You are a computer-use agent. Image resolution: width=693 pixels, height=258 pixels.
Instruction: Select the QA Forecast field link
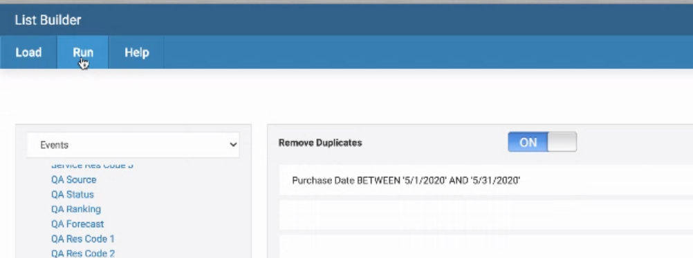click(x=77, y=224)
